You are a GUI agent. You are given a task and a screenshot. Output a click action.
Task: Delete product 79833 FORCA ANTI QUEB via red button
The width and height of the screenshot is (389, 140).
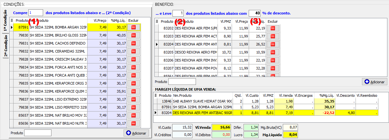coord(133,75)
